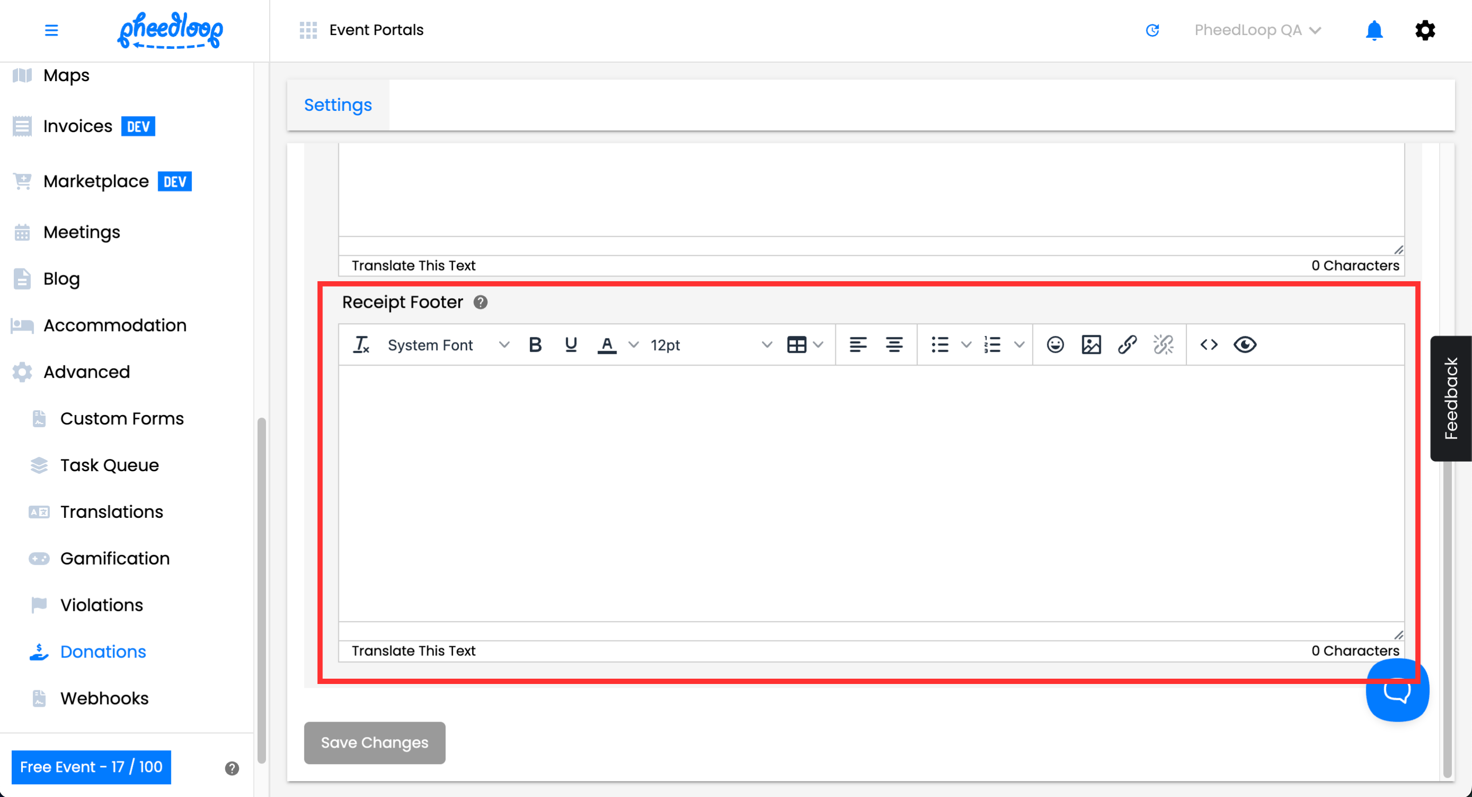Toggle bold formatting
The image size is (1472, 797).
[x=535, y=345]
